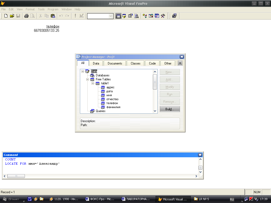The image size is (271, 203).
Task: Select the отчество field
Action: coord(112,99)
